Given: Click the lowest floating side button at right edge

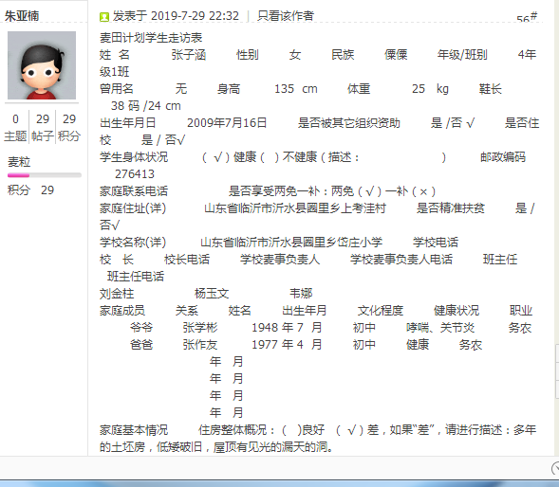Looking at the screenshot, I should coord(557,388).
